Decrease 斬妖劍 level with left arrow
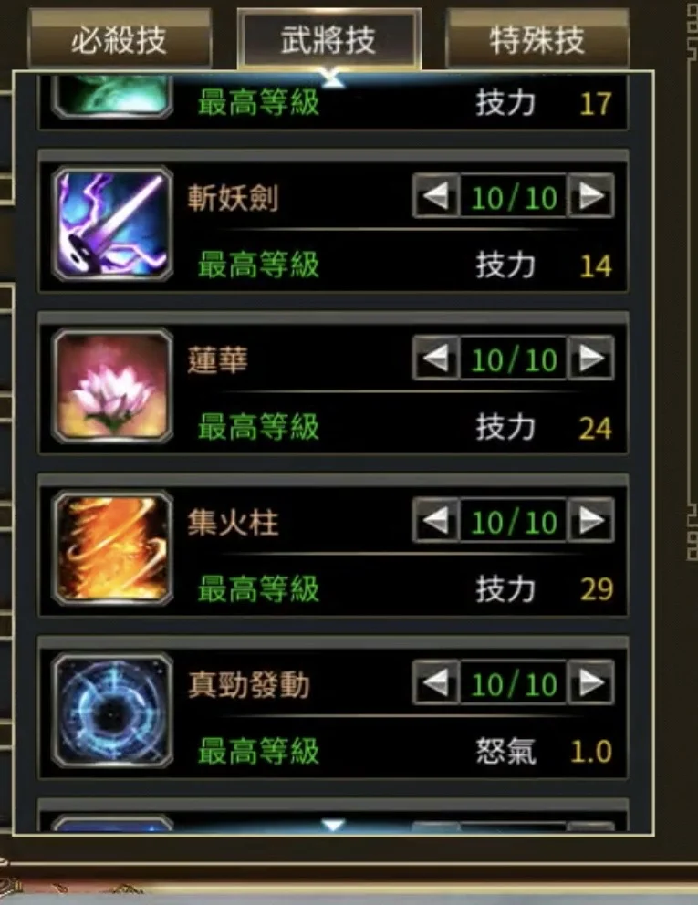 436,196
